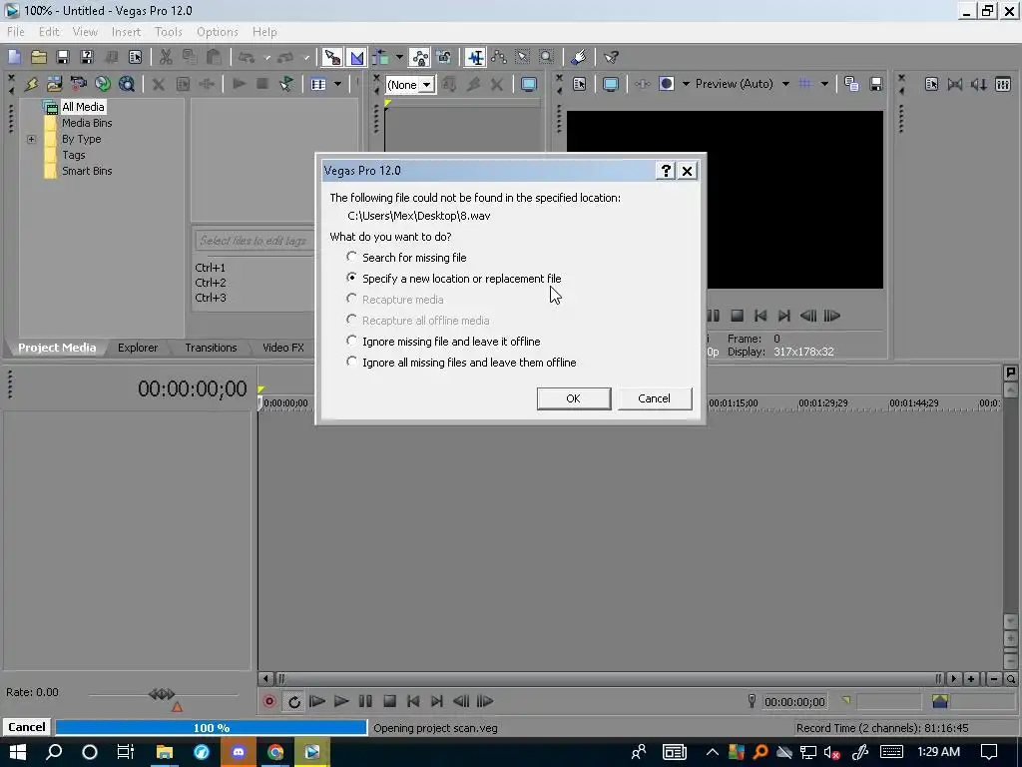
Task: Switch to the Video FX tab
Action: tap(282, 348)
